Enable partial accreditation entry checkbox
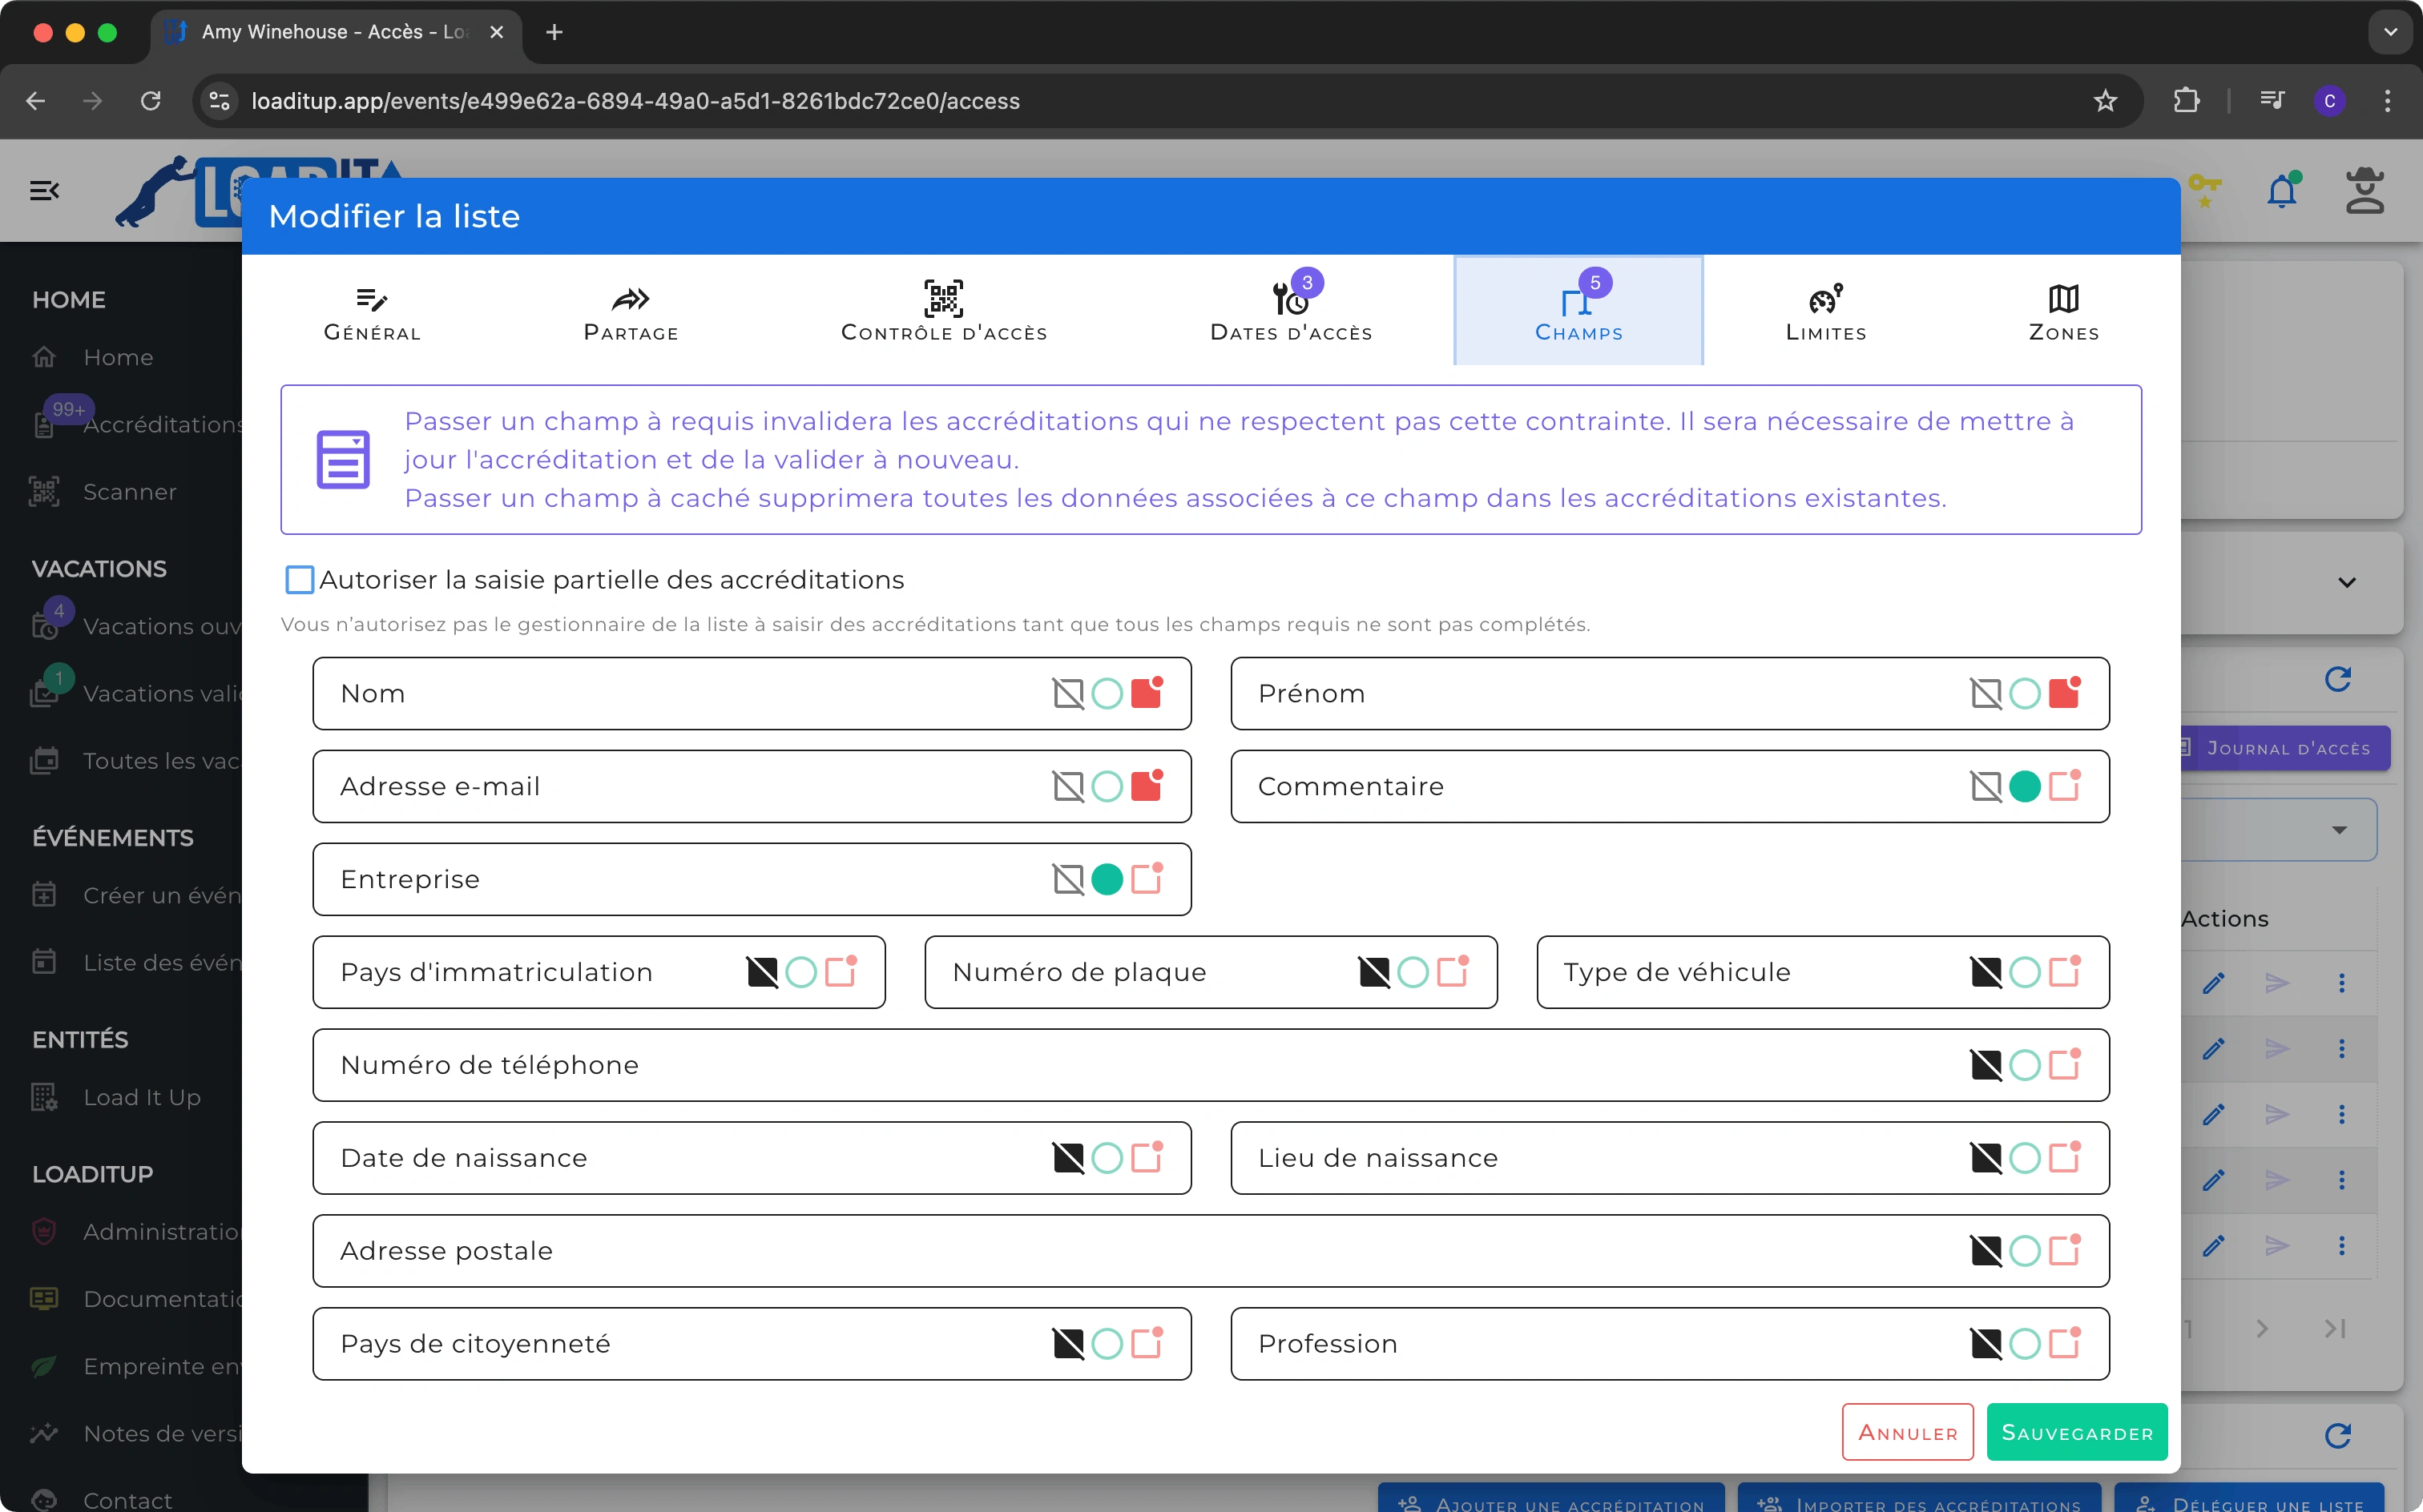 [299, 580]
